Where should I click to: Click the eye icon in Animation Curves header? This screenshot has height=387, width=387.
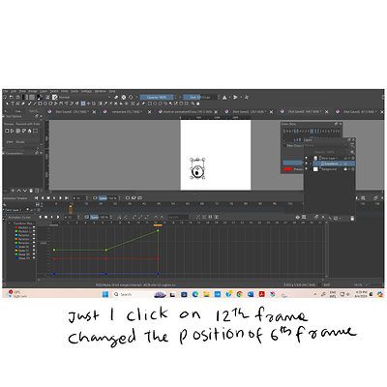pyautogui.click(x=298, y=217)
